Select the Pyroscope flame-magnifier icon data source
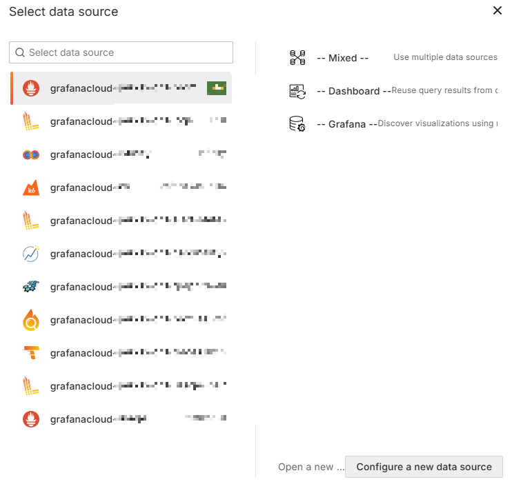512x484 pixels. click(31, 320)
